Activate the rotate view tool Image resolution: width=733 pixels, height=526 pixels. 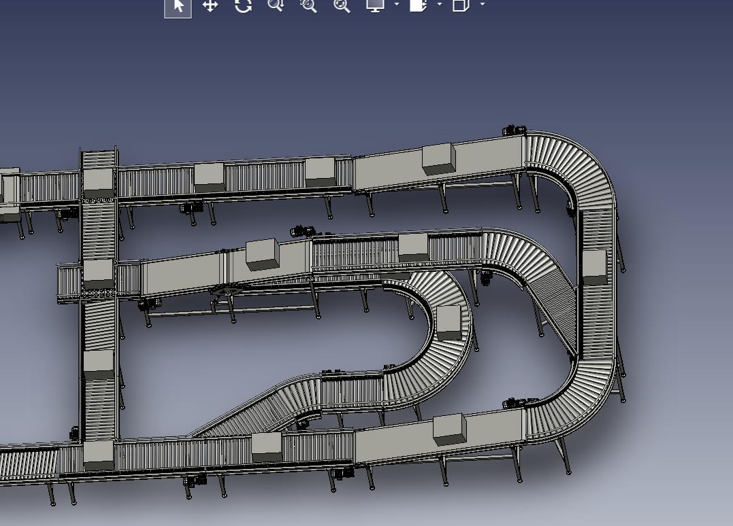243,5
